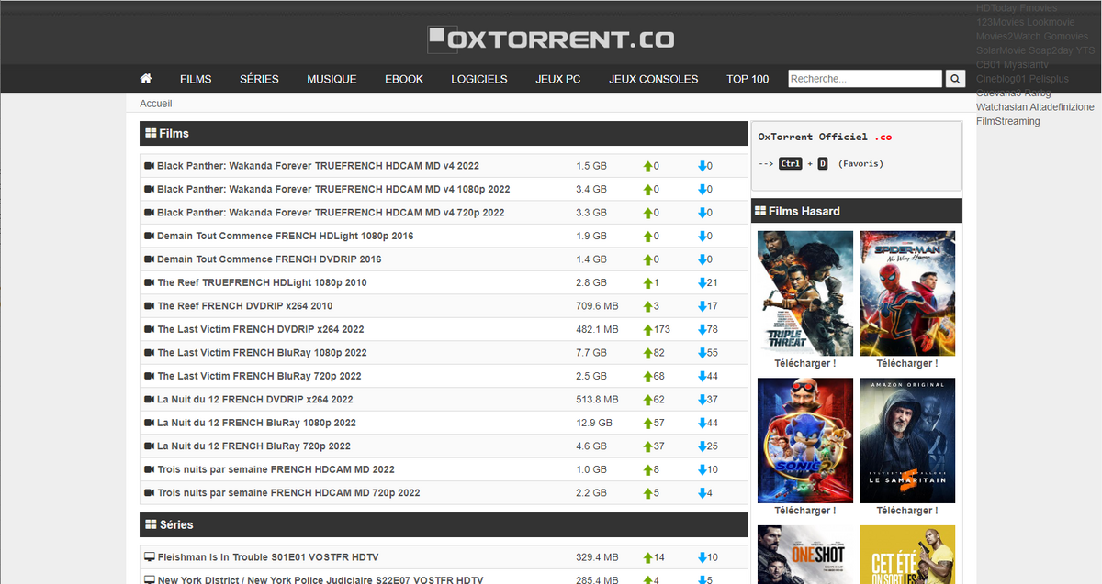
Task: Click the camera icon beside Demain Tout Commence DVDRIP
Action: click(150, 259)
